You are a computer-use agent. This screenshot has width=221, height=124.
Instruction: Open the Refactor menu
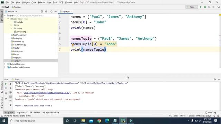tap(41, 2)
